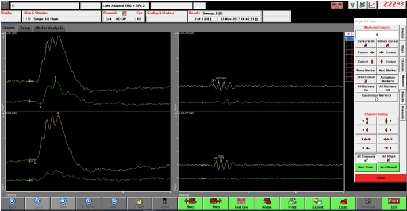Click the Load icon button
Viewport: 407px width, 211px height.
click(343, 203)
